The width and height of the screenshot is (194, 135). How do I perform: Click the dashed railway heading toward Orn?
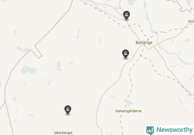pos(173,30)
